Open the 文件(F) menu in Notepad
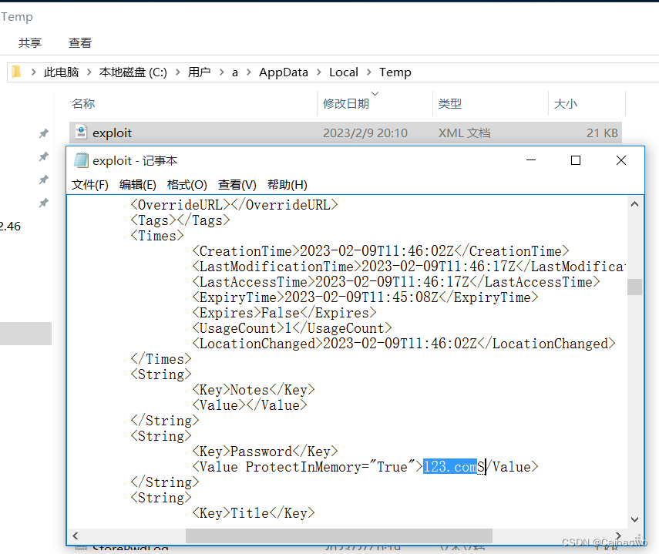The width and height of the screenshot is (659, 554). 89,184
